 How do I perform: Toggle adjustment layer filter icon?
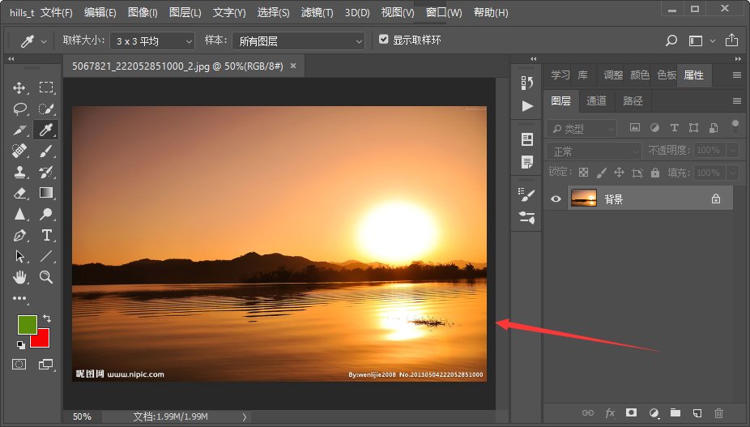[654, 127]
